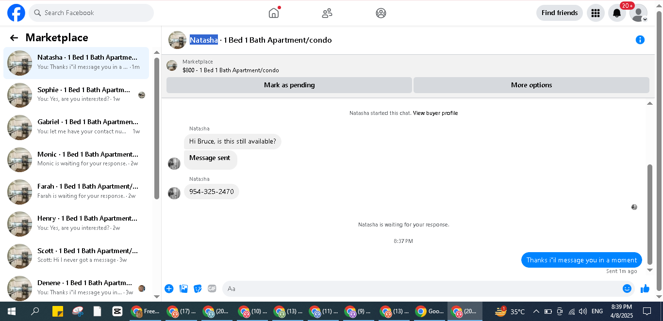Switch to the '(11)' Chrome taskbar window

(324, 311)
